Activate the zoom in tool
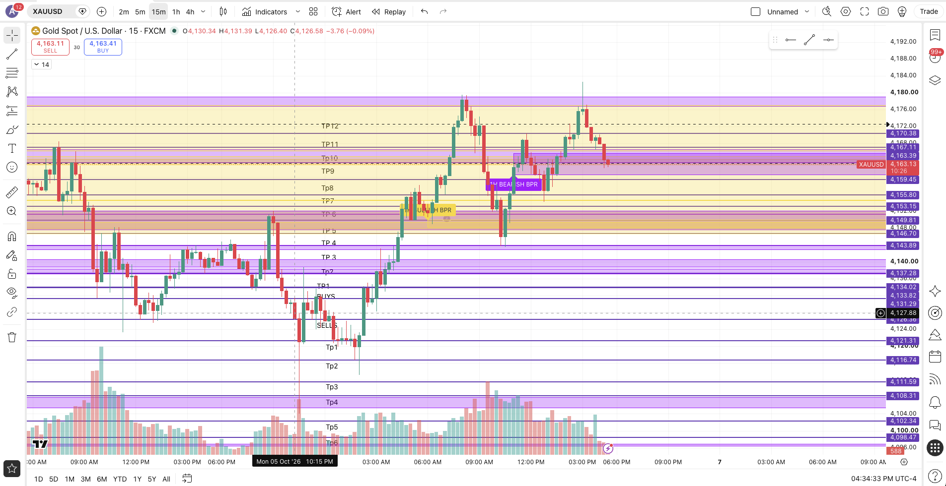 (12, 211)
